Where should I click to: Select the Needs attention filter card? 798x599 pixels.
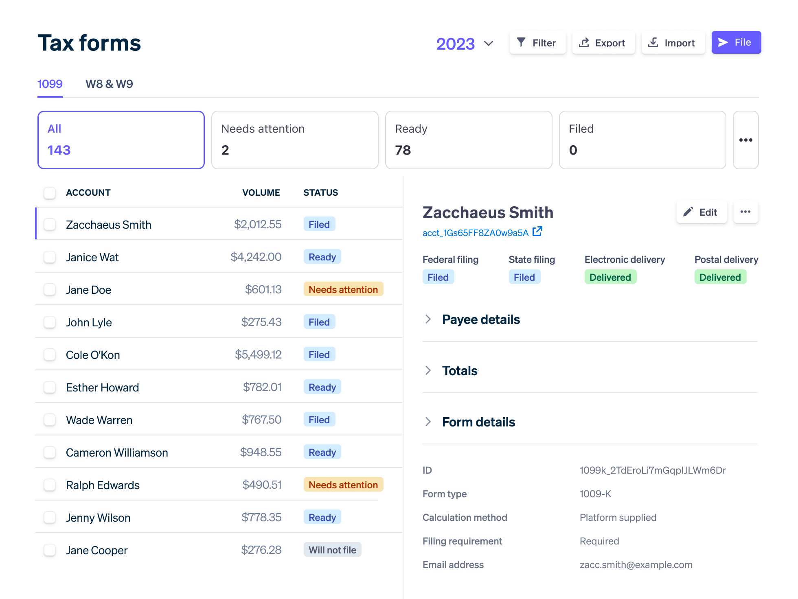(295, 140)
